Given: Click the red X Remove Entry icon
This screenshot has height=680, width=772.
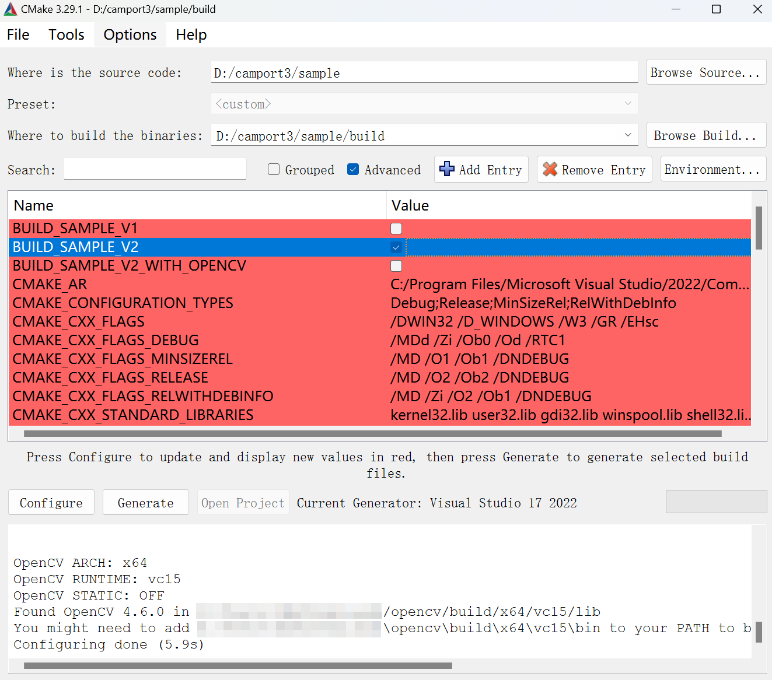Looking at the screenshot, I should pos(550,169).
